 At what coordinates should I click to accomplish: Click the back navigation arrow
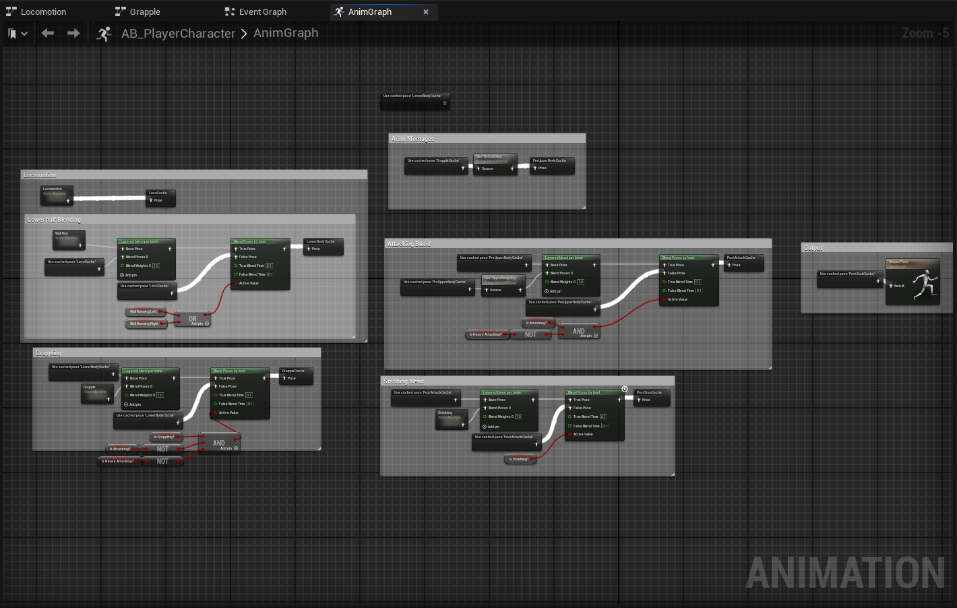pos(47,33)
